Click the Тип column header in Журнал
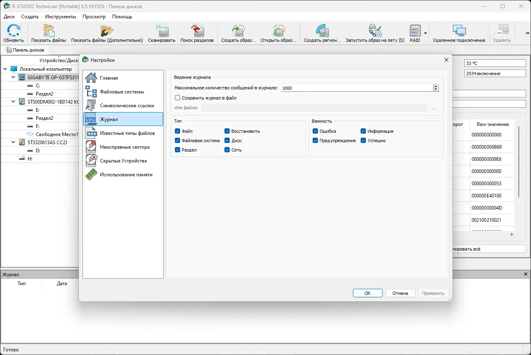 [22, 284]
